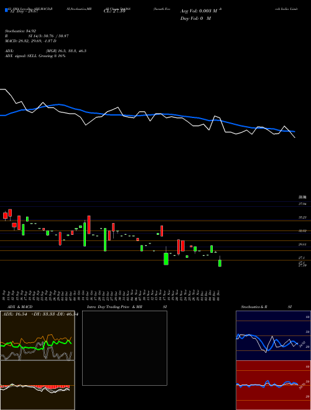This screenshot has width=311, height=410.
Task: Open the blue Stochastics chart panel
Action: [x=273, y=335]
